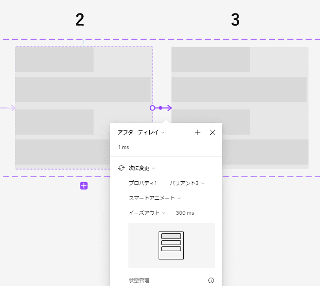Edit the 1 ms delay value

tap(123, 147)
